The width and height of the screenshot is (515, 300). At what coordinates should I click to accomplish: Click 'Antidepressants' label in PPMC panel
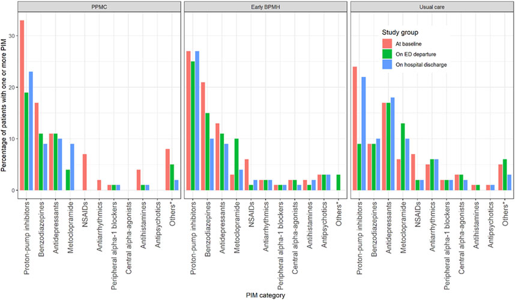pos(56,227)
